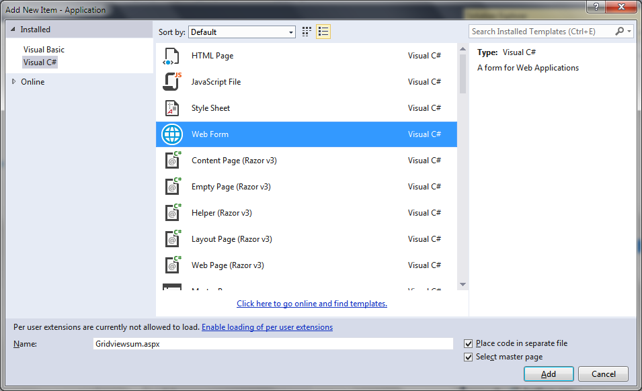642x391 pixels.
Task: Expand the Online category node
Action: click(13, 81)
